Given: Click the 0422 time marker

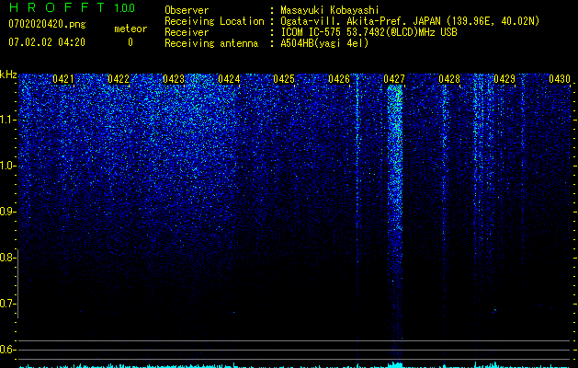Looking at the screenshot, I should [x=119, y=78].
